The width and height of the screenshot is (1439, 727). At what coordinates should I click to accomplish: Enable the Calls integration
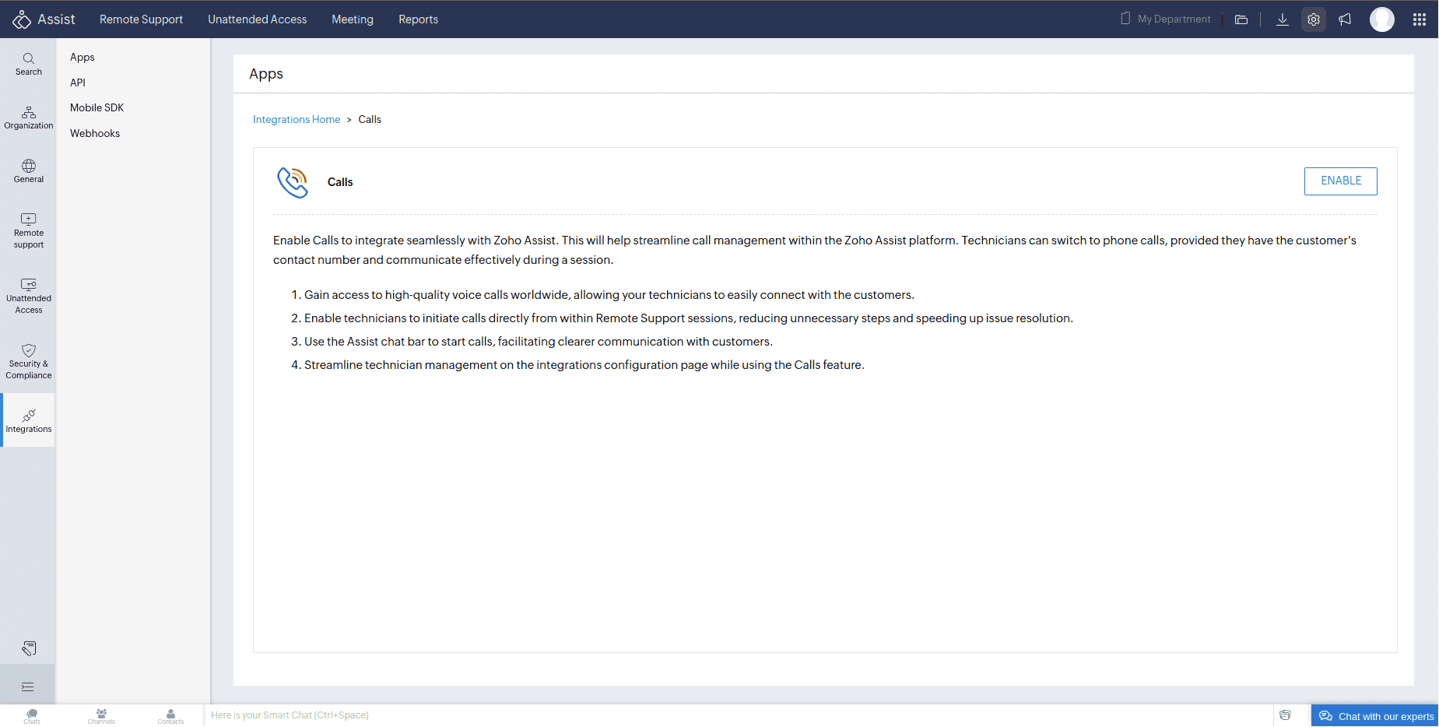(1340, 181)
